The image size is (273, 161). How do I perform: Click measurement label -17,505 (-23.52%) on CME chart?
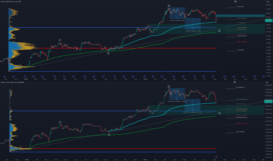(177, 20)
